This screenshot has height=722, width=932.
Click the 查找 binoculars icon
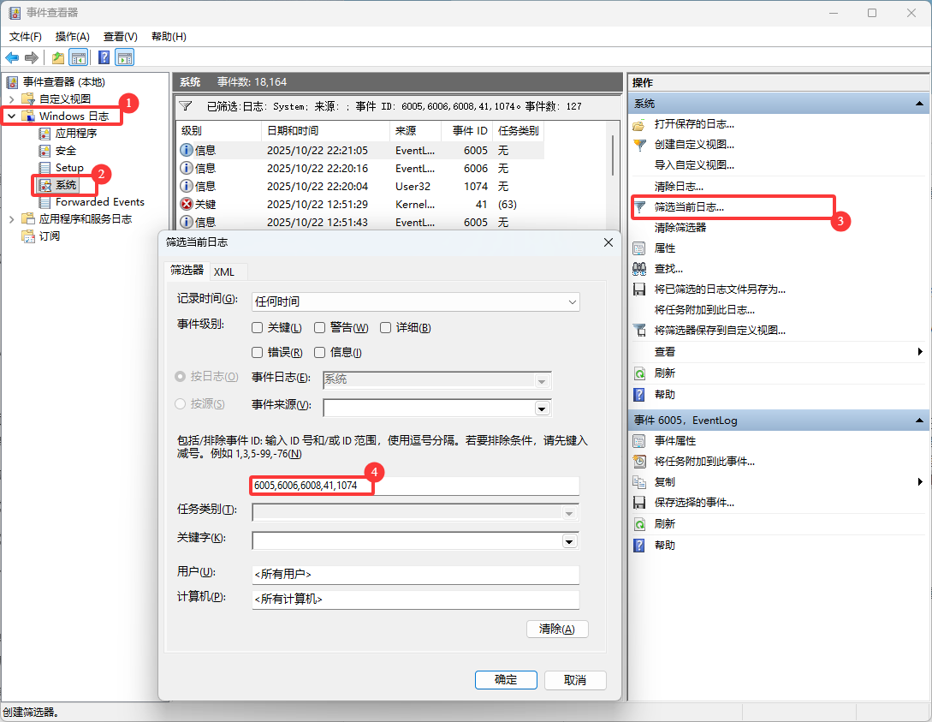coord(639,268)
